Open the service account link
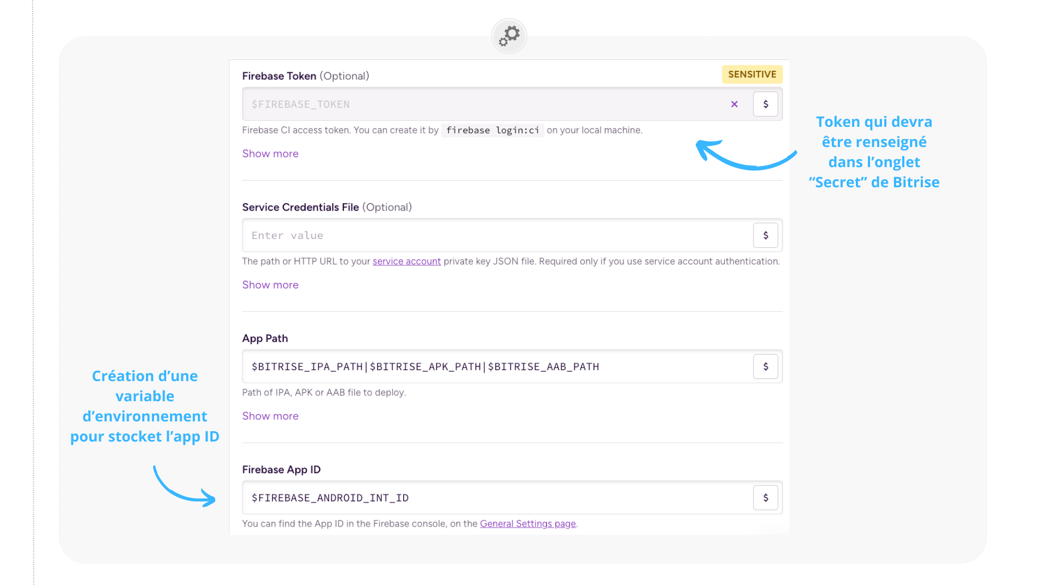 point(406,261)
